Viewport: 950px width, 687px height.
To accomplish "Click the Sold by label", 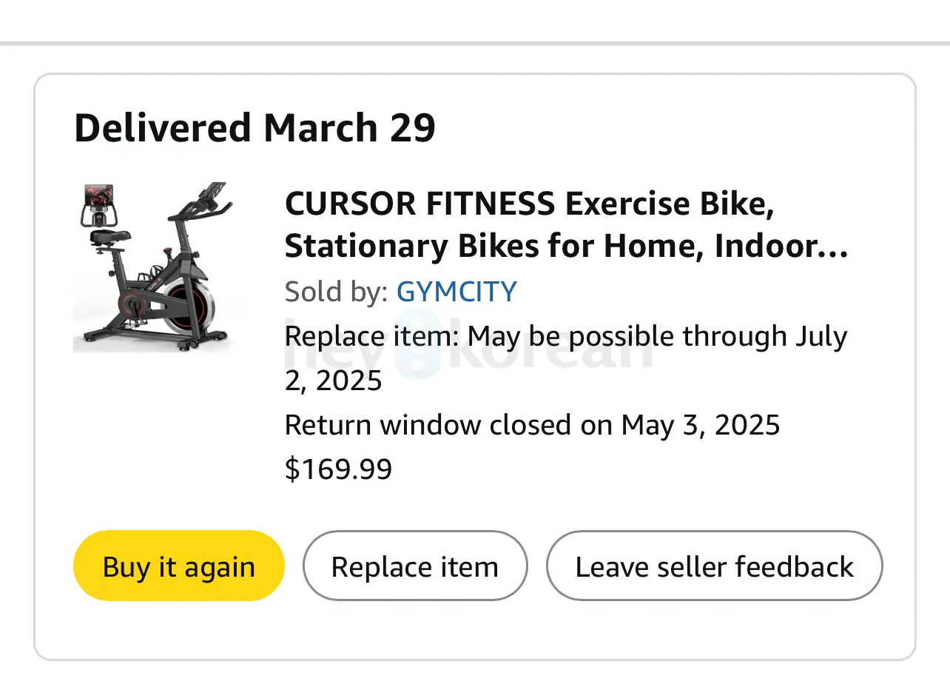I will pos(336,292).
